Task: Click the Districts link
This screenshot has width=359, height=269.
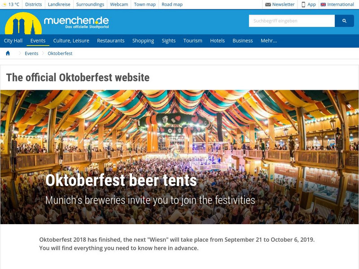Action: (x=33, y=4)
